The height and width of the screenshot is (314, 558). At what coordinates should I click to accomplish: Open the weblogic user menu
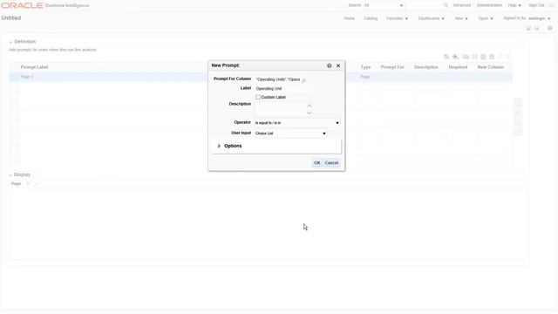click(539, 18)
